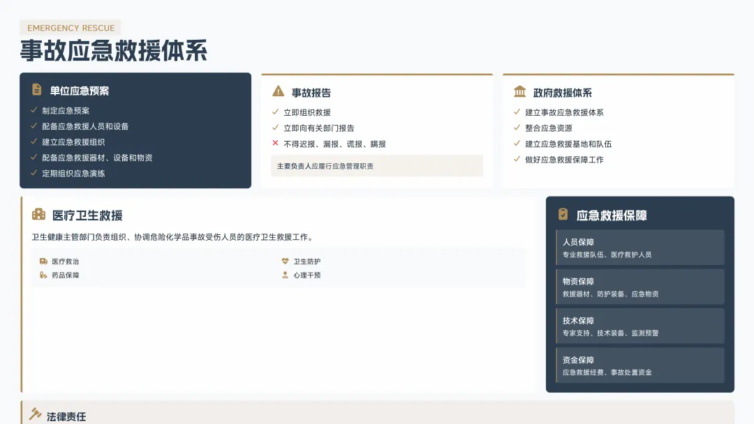Click the checkmark beside 建立事故应急救援体系
Viewport: 754px width, 424px height.
coord(517,112)
